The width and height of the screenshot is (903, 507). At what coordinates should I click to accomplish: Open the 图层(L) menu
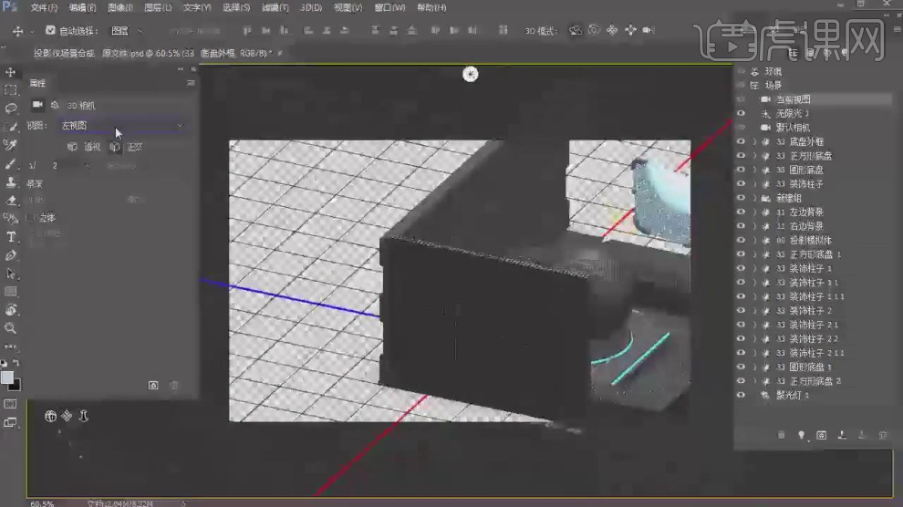[x=158, y=7]
